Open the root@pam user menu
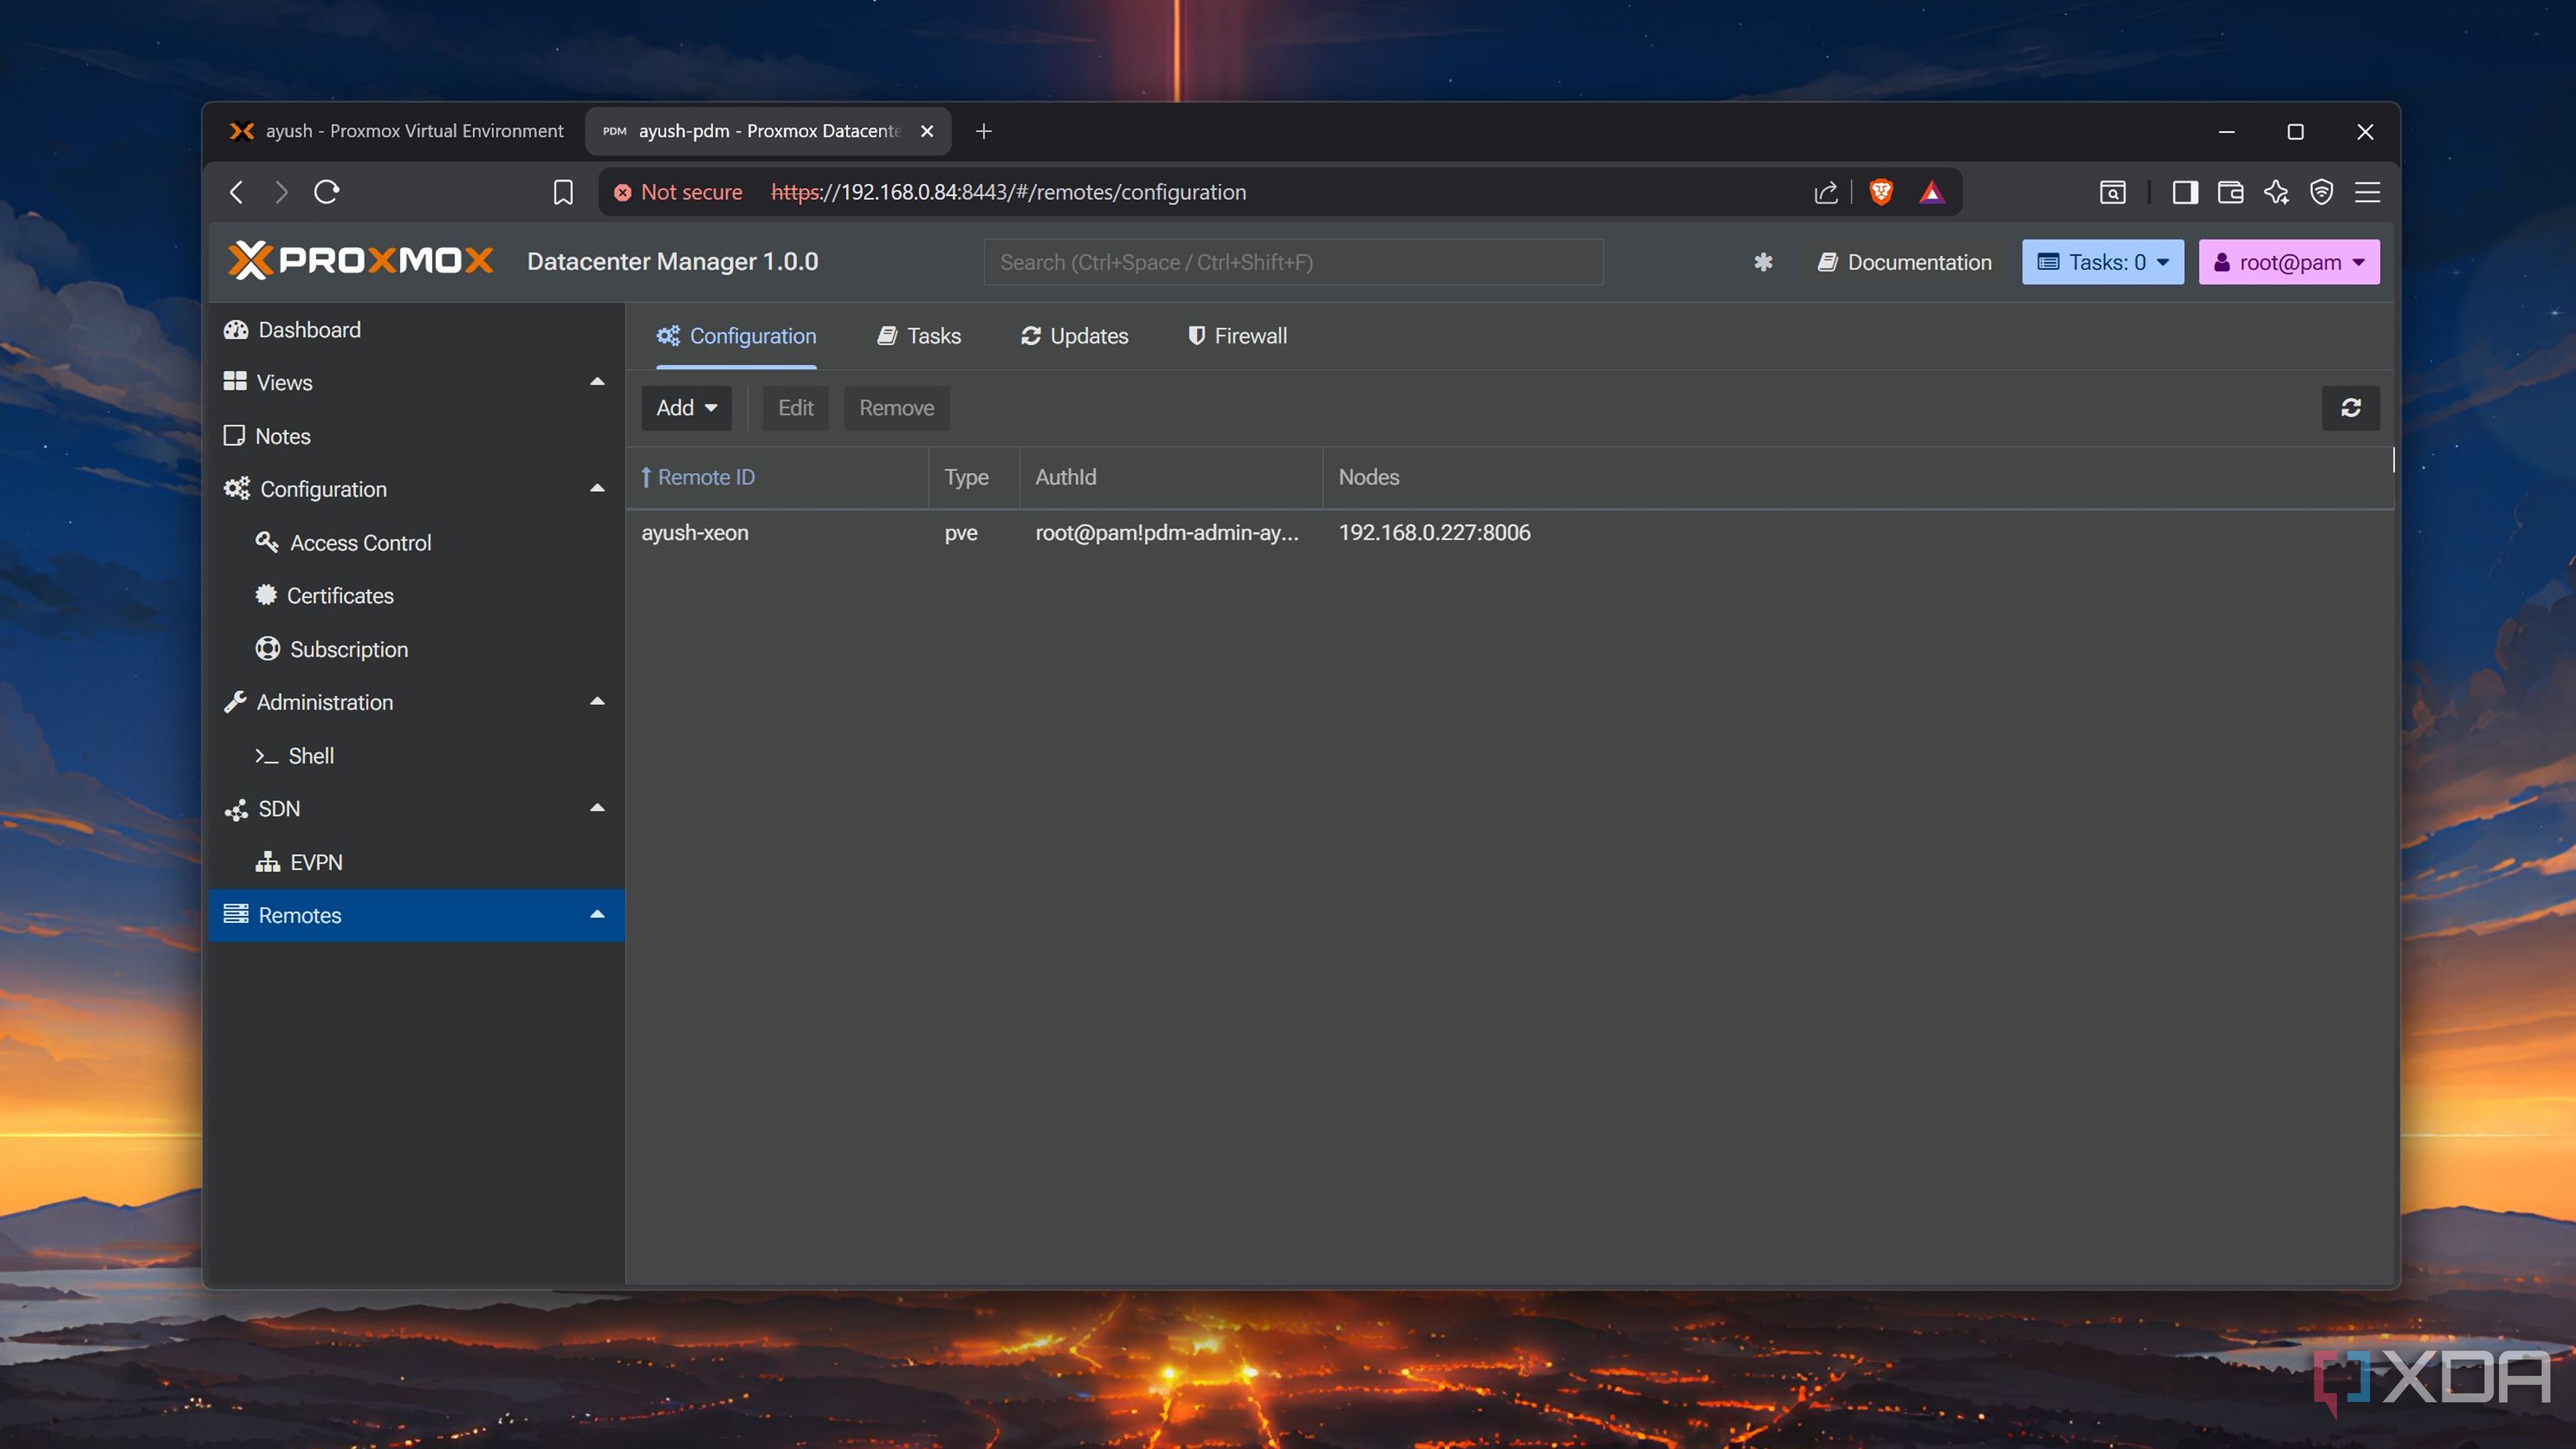 click(2288, 262)
